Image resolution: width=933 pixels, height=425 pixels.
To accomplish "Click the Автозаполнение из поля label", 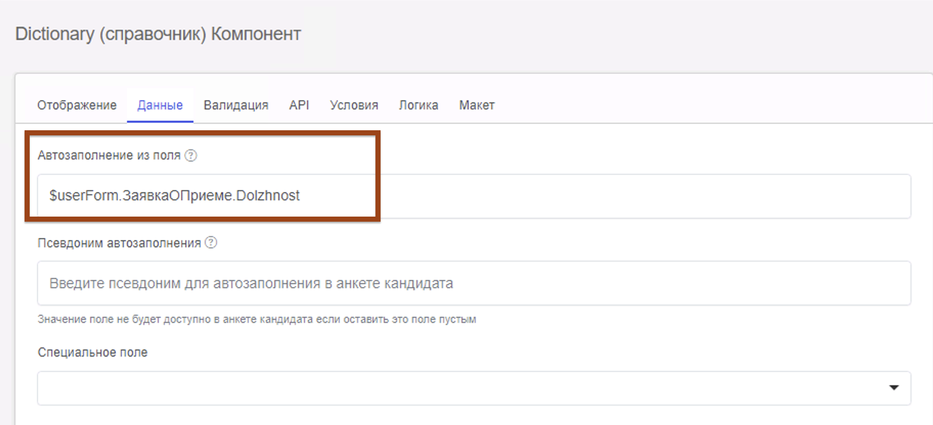I will click(x=109, y=155).
